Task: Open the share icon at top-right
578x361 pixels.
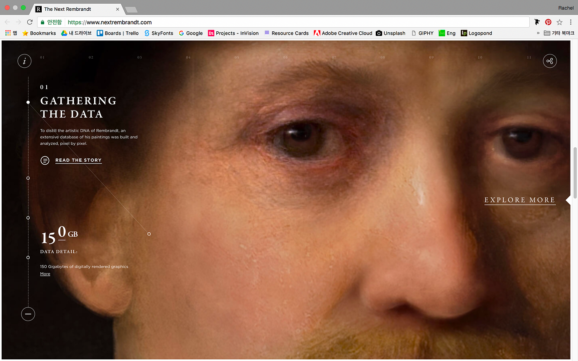Action: pos(550,61)
